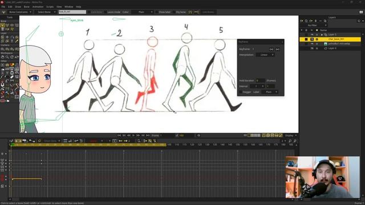
Task: Select the Layer 6 row
Action: [x=330, y=48]
